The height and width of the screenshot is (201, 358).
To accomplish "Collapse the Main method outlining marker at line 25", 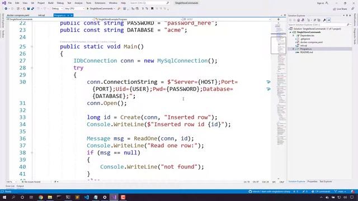I will [32, 47].
